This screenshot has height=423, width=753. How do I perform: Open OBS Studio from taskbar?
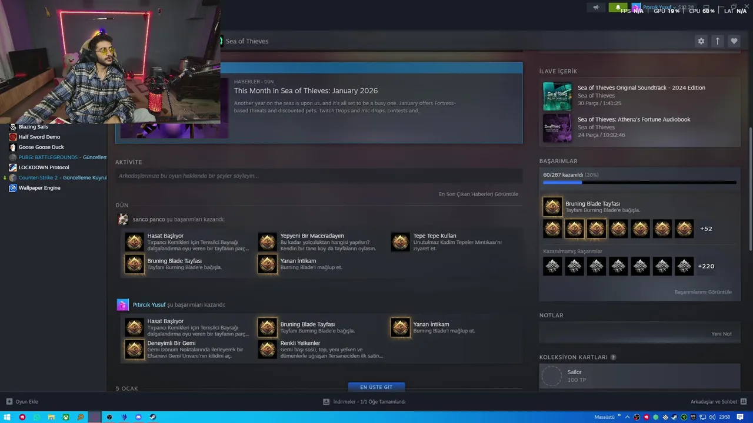click(x=109, y=417)
